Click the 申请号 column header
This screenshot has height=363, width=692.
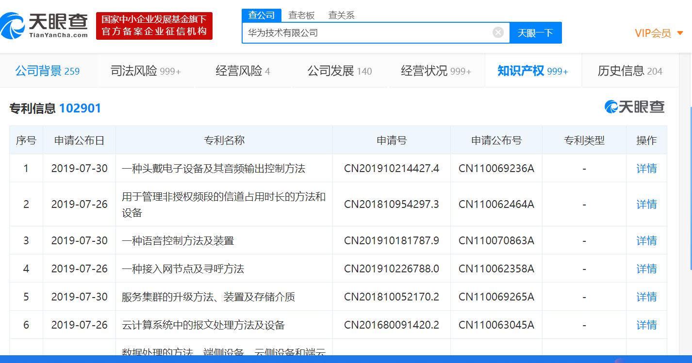(392, 141)
